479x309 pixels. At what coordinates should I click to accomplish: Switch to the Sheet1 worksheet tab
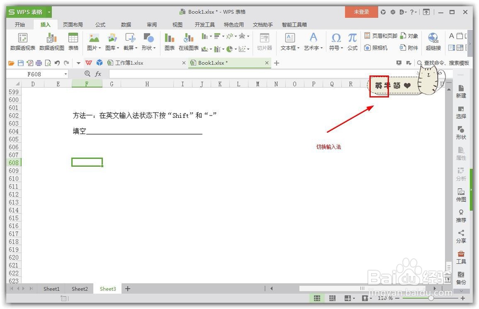click(51, 289)
